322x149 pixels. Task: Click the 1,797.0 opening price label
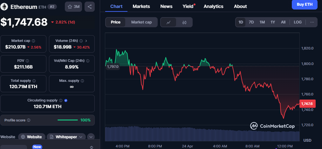[113, 67]
